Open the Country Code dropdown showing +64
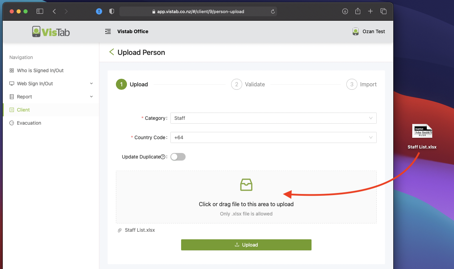The height and width of the screenshot is (269, 454). click(x=273, y=137)
